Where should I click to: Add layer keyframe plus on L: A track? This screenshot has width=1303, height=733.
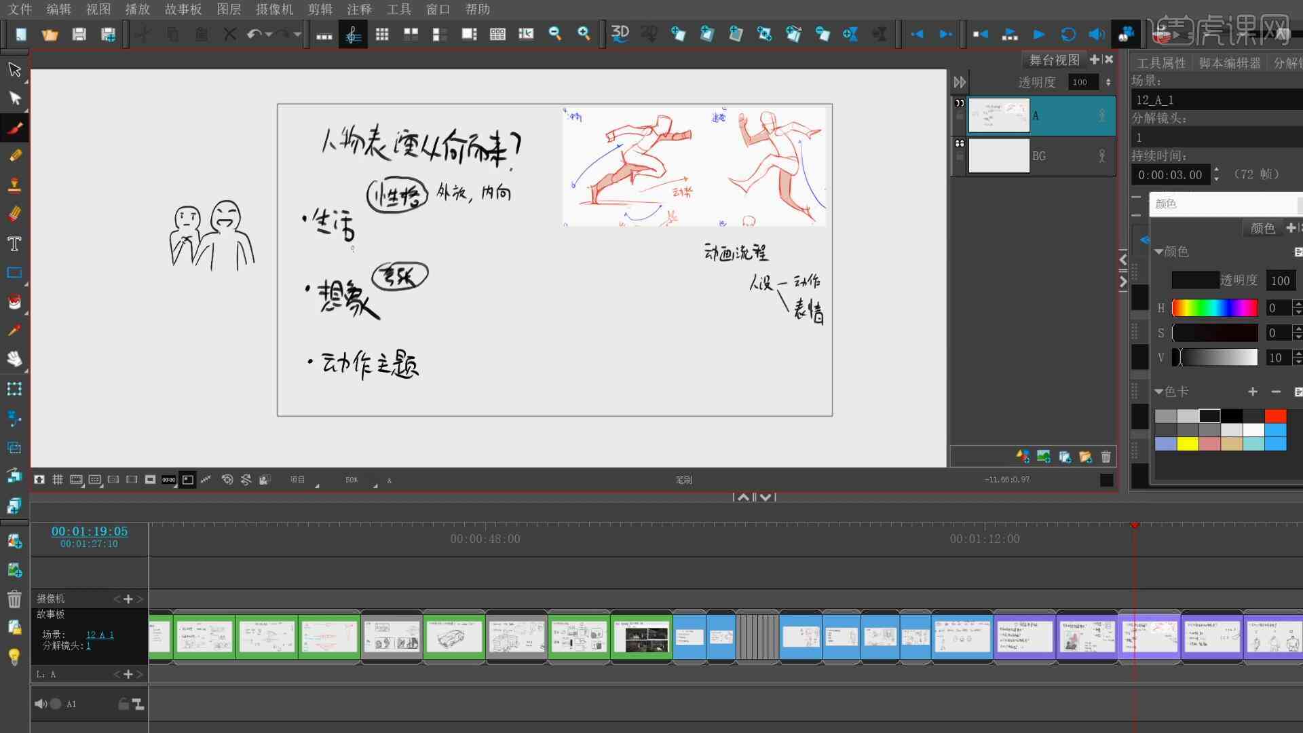point(128,674)
